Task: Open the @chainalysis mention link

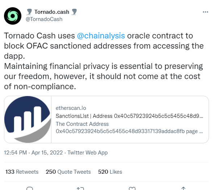Action: [101, 36]
